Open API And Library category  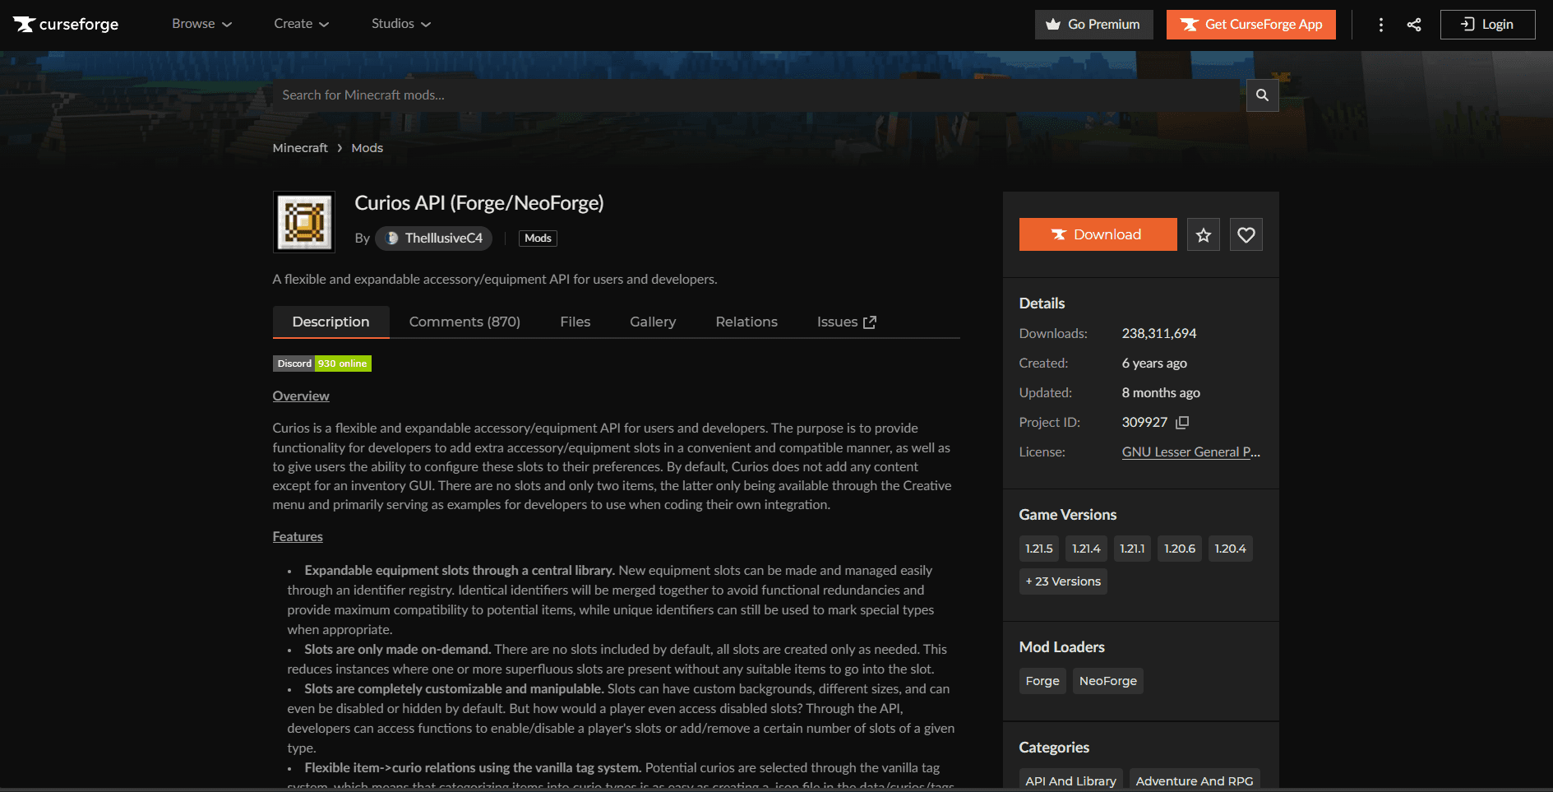pyautogui.click(x=1071, y=780)
